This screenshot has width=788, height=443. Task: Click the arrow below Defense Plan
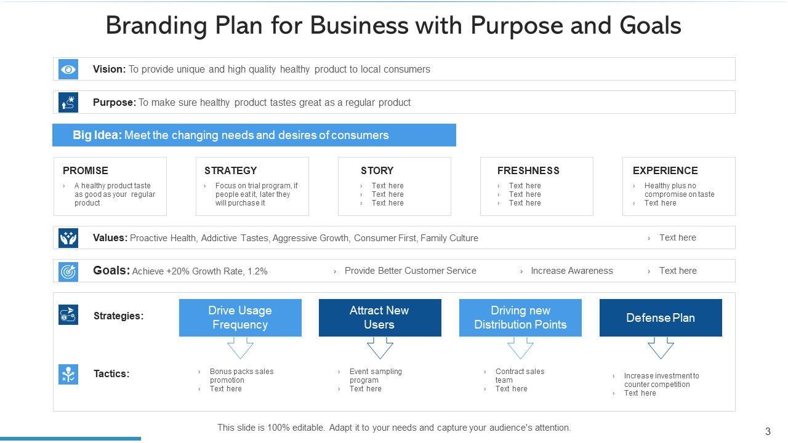coord(661,348)
